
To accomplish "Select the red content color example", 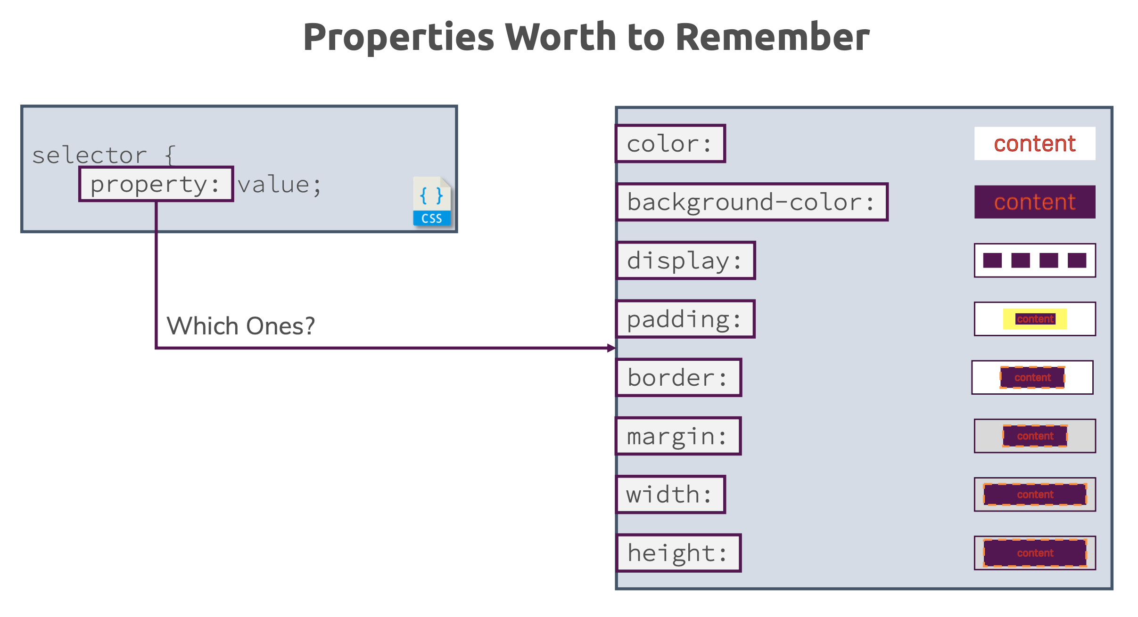I will point(1035,144).
